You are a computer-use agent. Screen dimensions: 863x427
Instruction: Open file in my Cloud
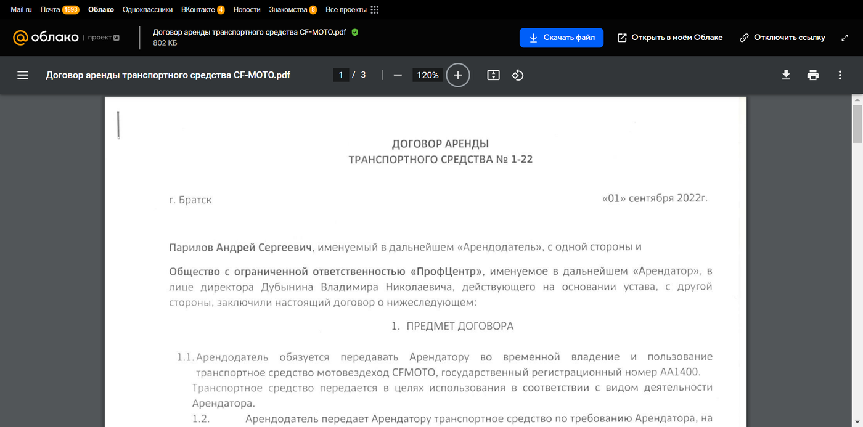pyautogui.click(x=669, y=38)
